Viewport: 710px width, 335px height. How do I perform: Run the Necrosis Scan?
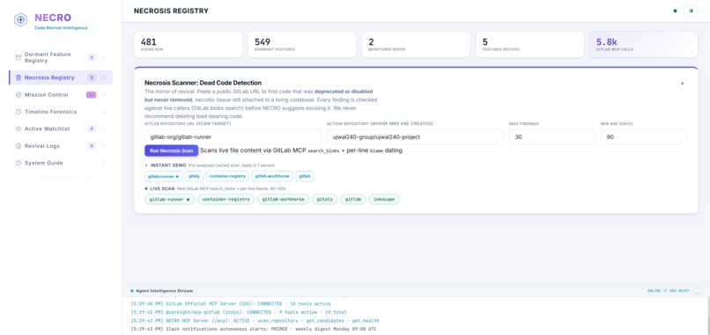click(x=171, y=150)
